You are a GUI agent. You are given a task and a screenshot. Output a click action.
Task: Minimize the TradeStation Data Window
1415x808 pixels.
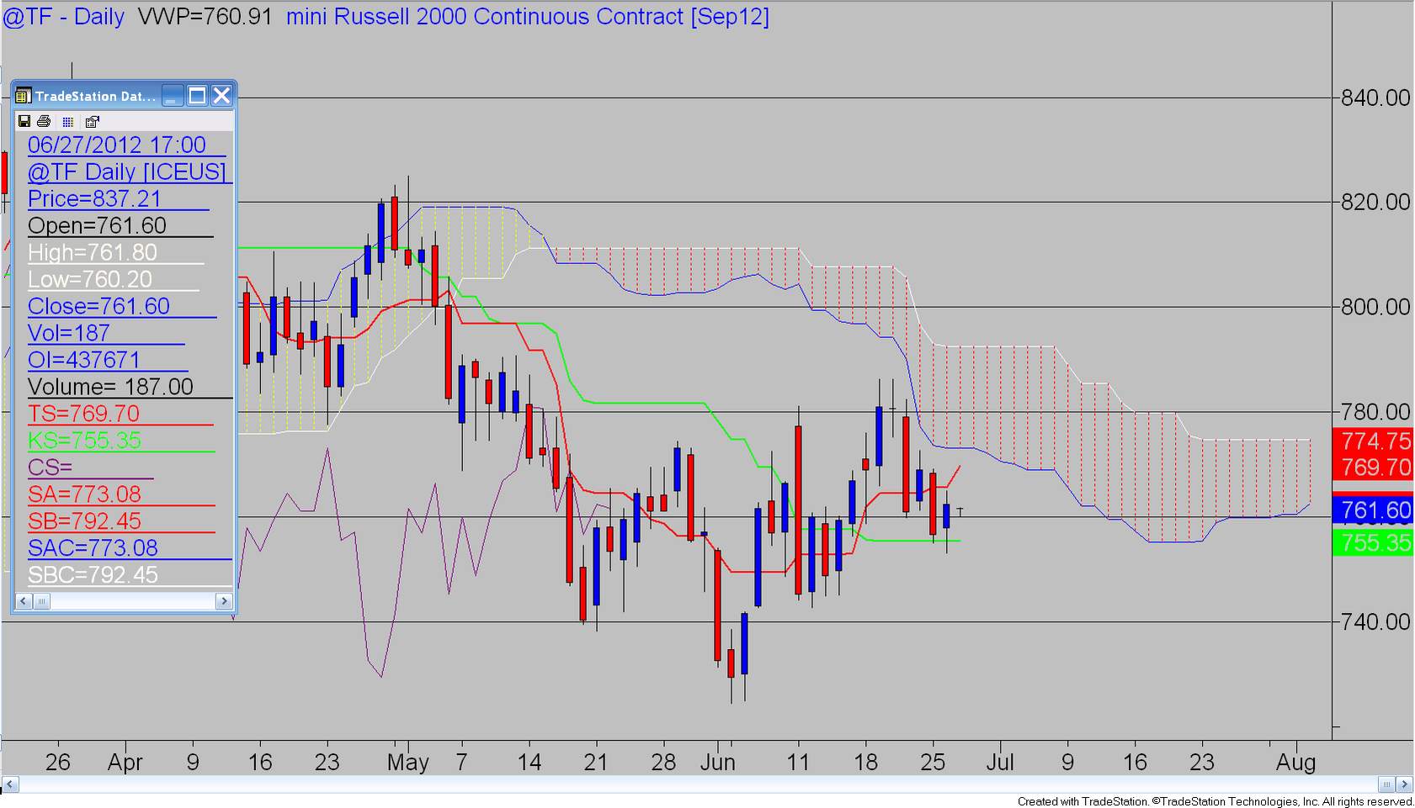pos(173,96)
